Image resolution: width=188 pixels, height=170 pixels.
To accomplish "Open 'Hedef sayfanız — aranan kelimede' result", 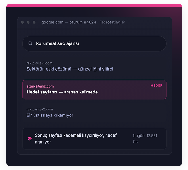I will (x=62, y=92).
